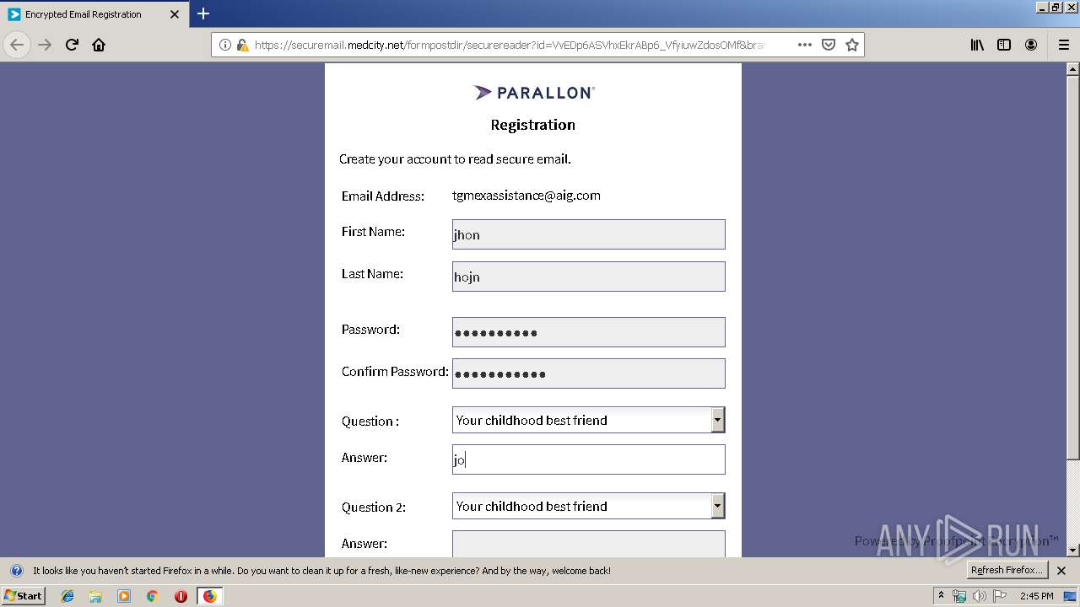
Task: Toggle the sidebars icon
Action: pos(1004,45)
